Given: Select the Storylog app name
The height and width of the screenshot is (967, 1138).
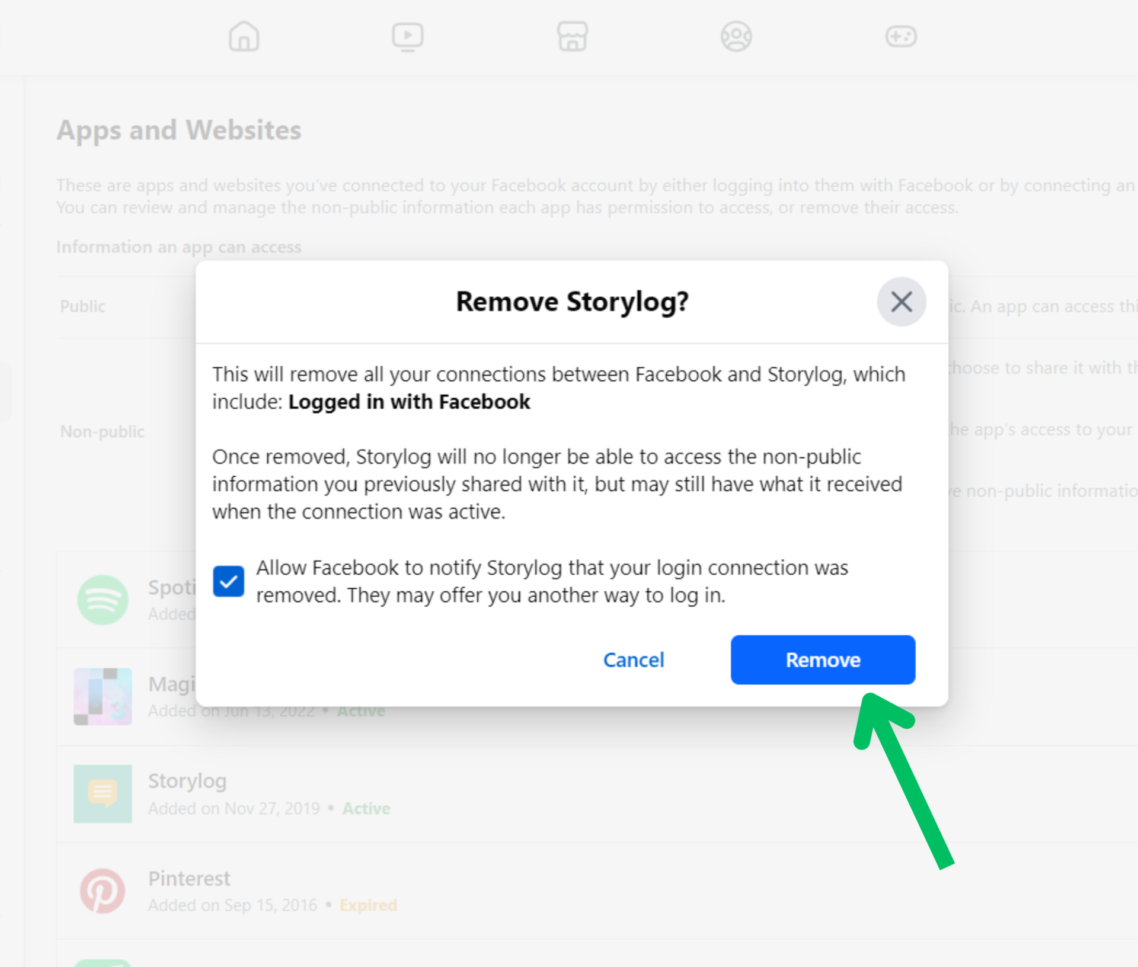Looking at the screenshot, I should (187, 781).
